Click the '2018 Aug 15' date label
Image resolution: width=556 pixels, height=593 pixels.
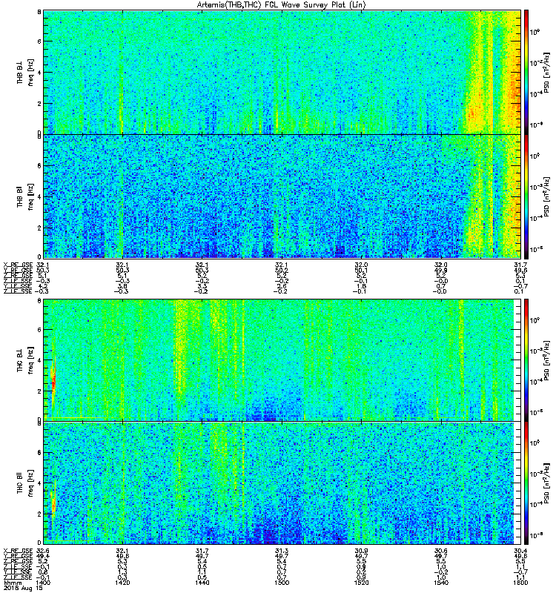pos(23,588)
